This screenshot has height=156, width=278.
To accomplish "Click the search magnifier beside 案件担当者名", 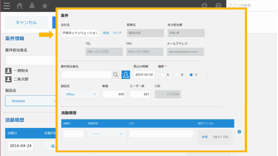I will click(116, 75).
